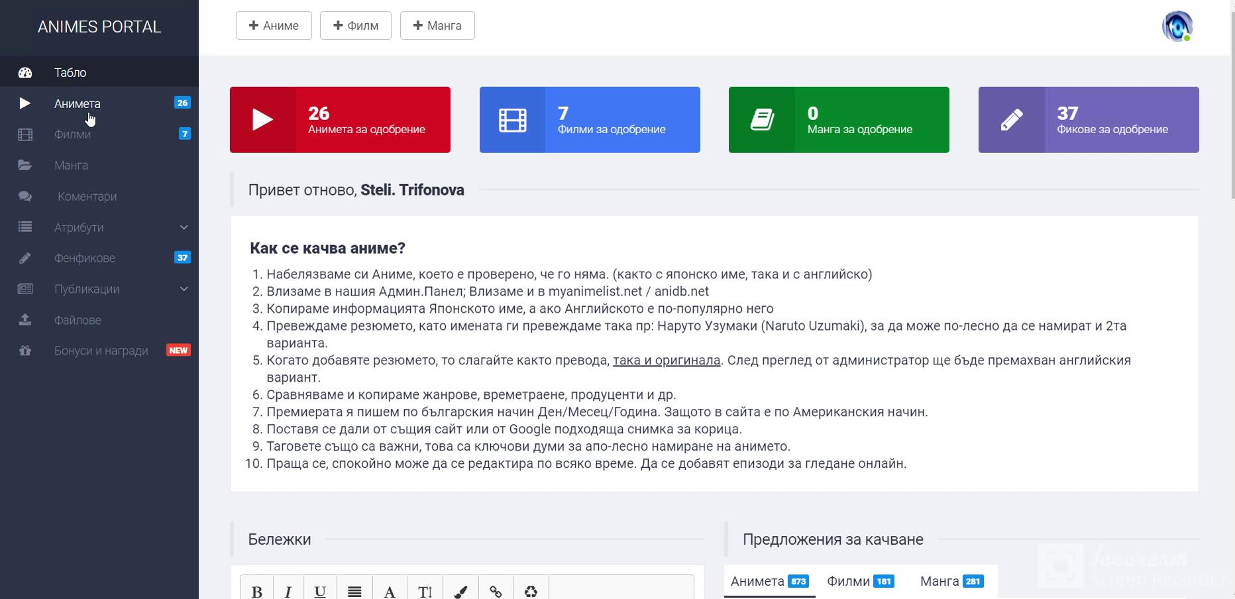Click the gift icon for Бонуси и награди
The width and height of the screenshot is (1235, 599).
click(25, 351)
